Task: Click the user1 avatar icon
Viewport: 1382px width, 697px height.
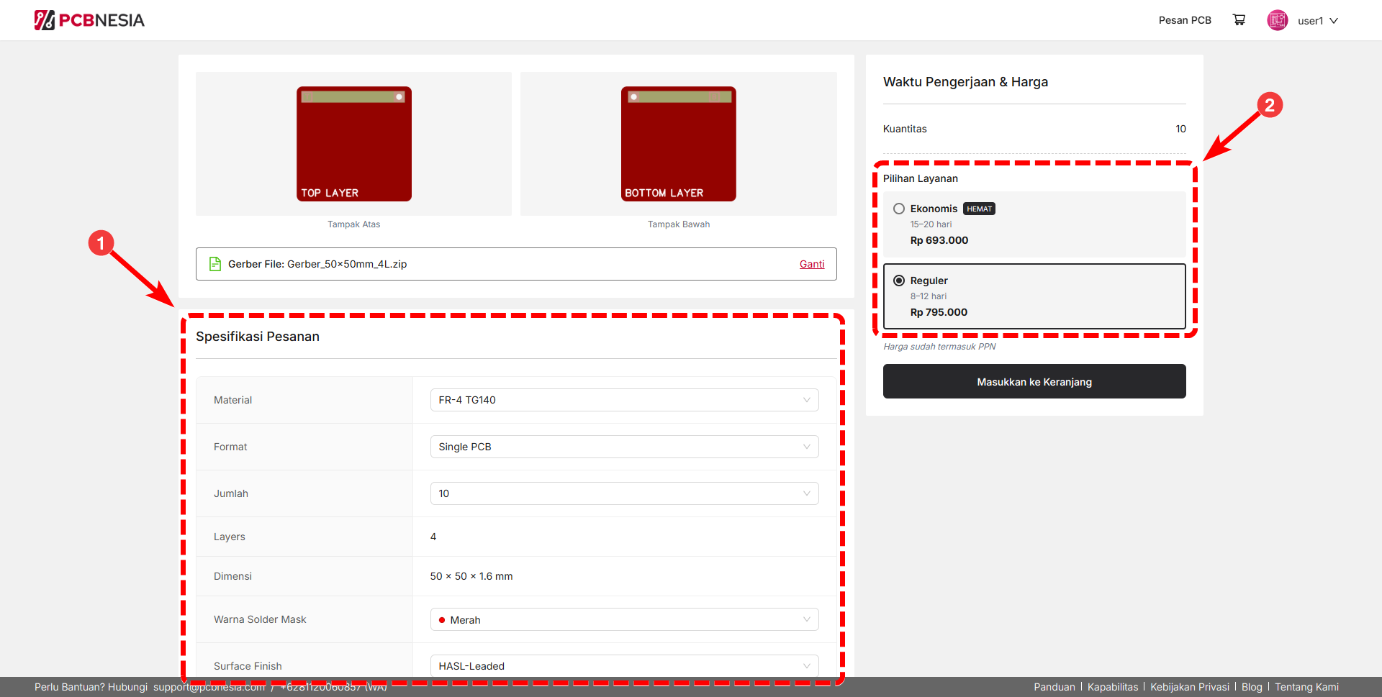Action: [x=1278, y=20]
